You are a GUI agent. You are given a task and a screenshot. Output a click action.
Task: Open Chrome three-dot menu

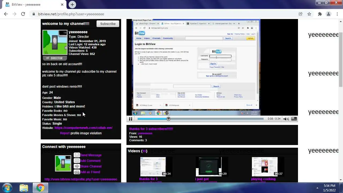pos(337,14)
